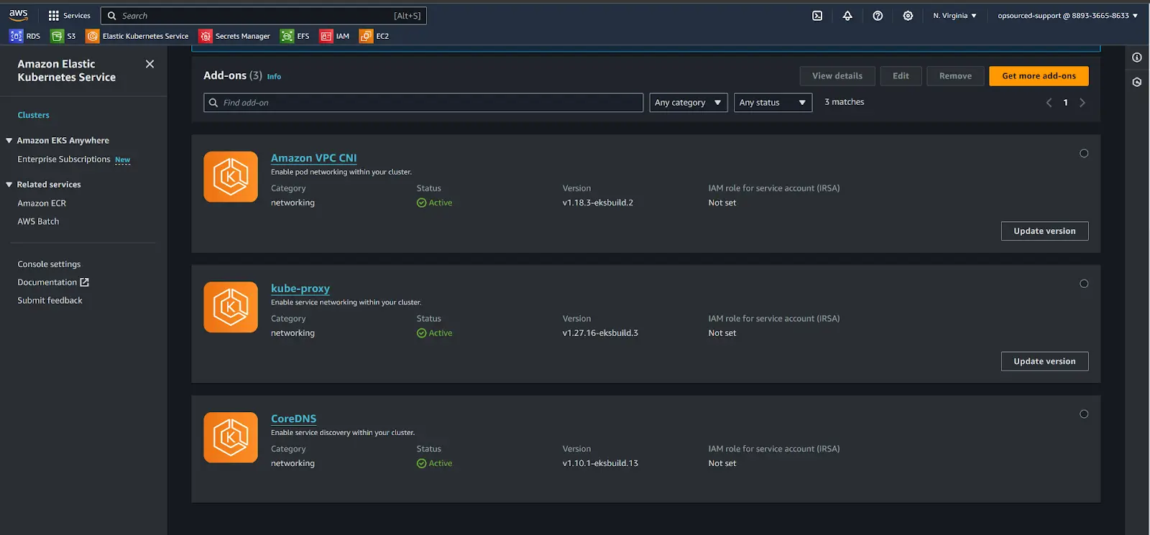Click the Edit add-on button

(901, 76)
